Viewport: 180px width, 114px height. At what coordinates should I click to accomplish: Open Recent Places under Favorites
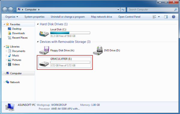pos(20,38)
